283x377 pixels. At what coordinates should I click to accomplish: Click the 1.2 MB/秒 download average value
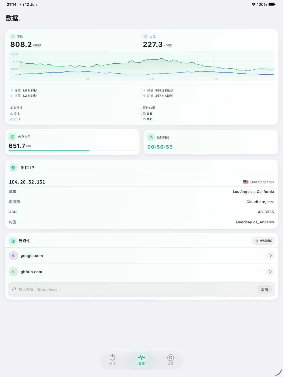(30, 96)
